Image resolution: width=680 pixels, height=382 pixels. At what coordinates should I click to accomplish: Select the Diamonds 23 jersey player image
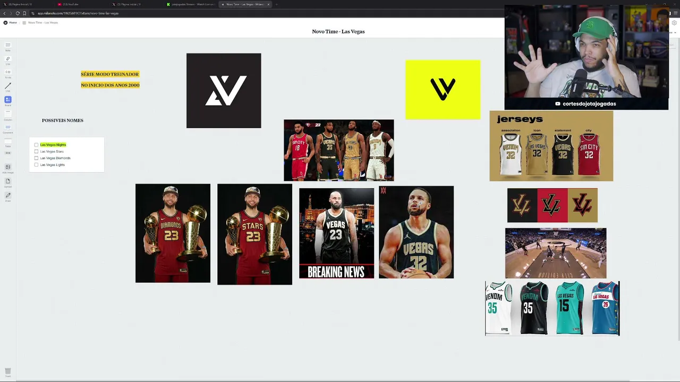pos(173,233)
